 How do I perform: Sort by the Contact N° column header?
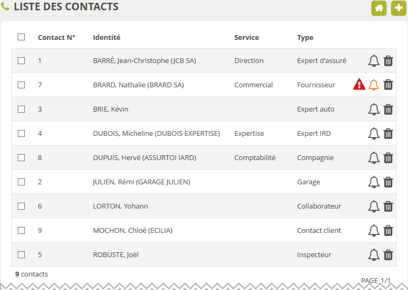point(56,38)
